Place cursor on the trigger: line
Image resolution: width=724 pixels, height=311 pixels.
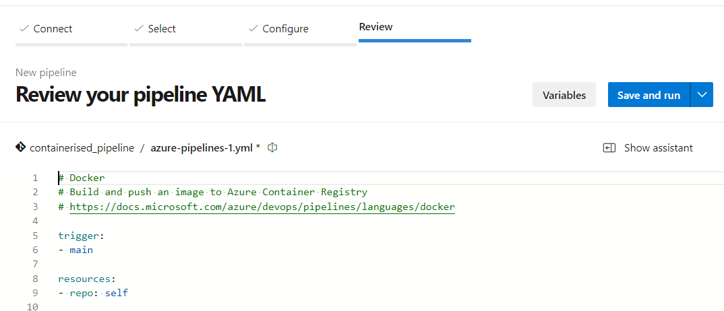[x=81, y=236]
